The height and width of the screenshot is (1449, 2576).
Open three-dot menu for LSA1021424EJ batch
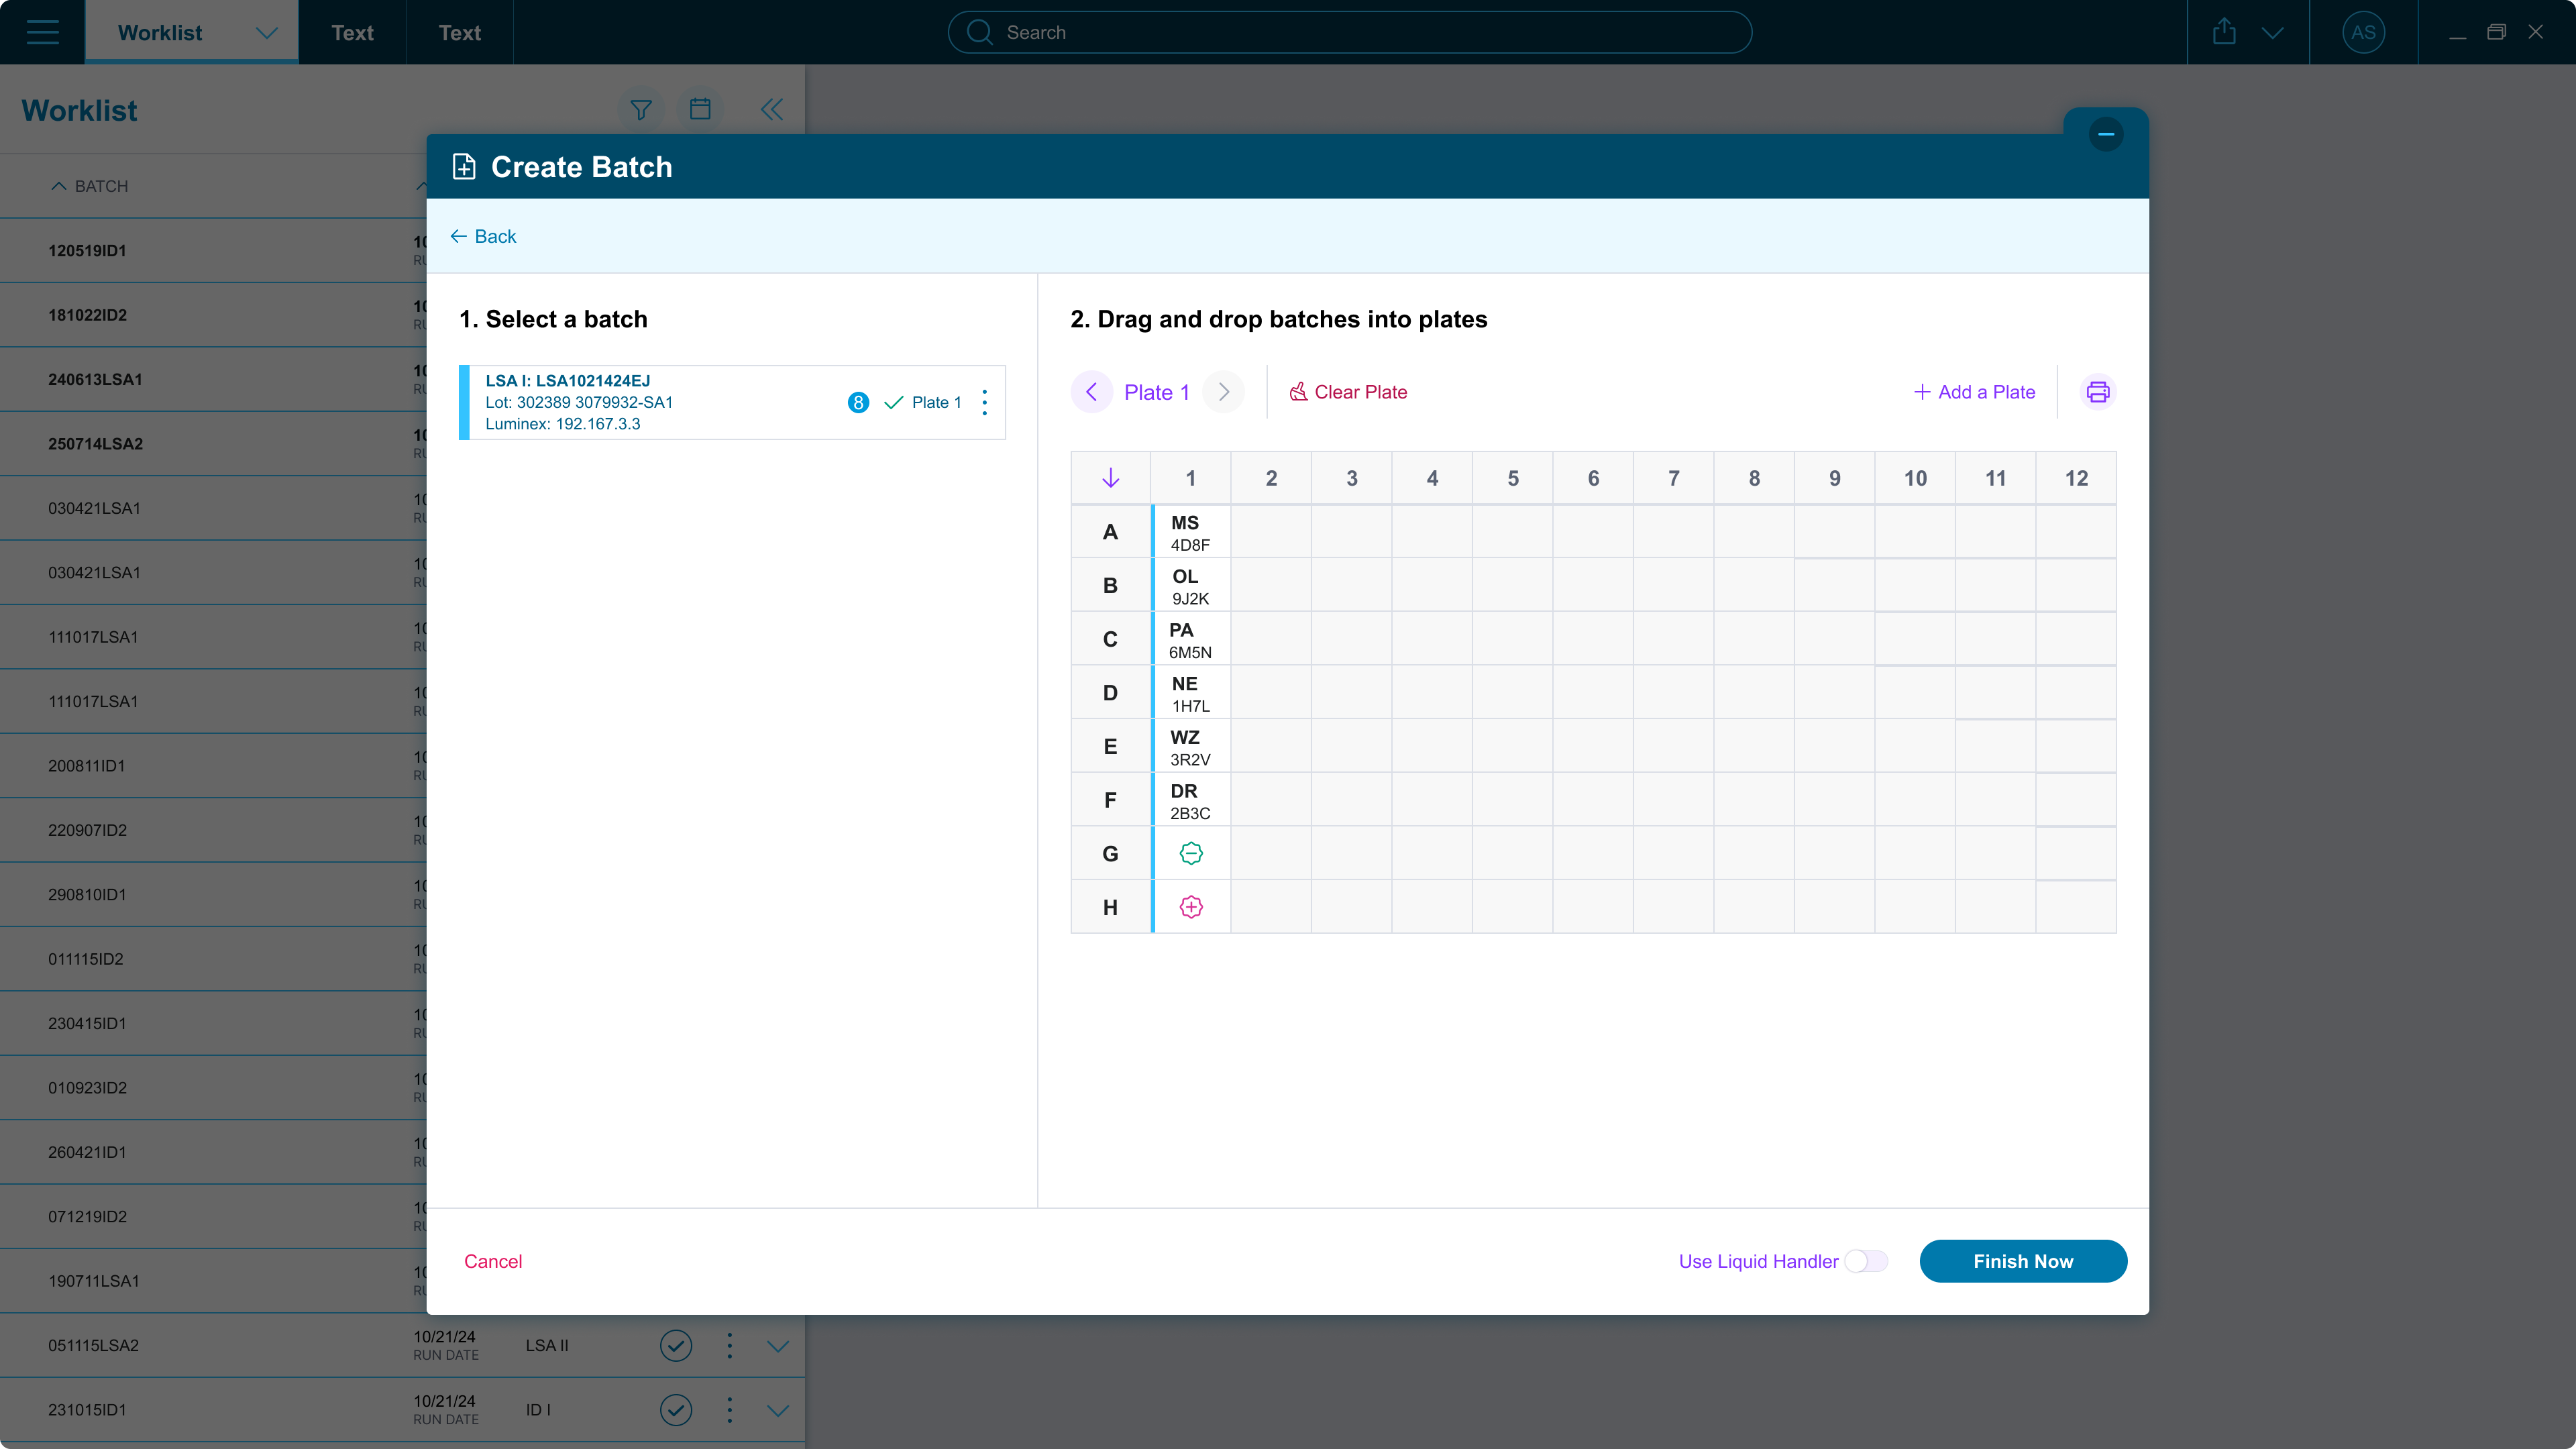[984, 402]
